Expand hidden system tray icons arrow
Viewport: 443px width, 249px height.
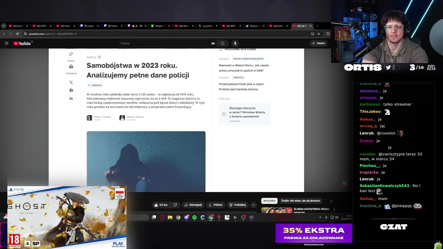click(320, 217)
